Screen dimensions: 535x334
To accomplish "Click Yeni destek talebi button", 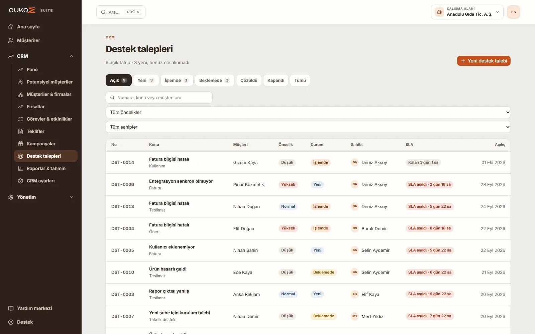I will pos(484,61).
